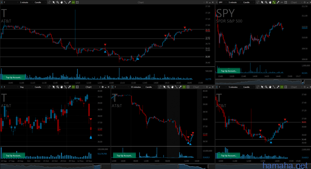The width and height of the screenshot is (311, 169).
Task: Select the rectangle tool in T 5 minutes chart
Action: [286, 87]
